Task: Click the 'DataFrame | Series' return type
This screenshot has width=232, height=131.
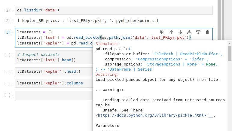Action: pos(131,69)
